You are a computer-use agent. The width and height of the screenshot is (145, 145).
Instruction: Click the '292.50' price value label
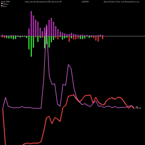click(138, 108)
